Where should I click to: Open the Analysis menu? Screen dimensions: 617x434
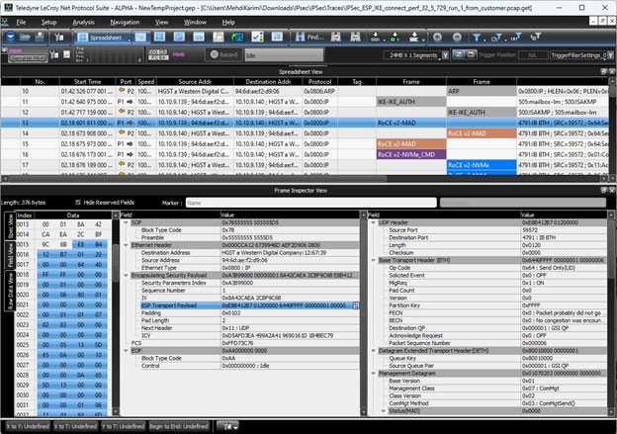(83, 23)
